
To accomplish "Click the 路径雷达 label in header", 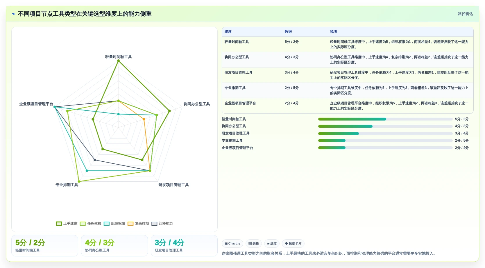I will (465, 14).
